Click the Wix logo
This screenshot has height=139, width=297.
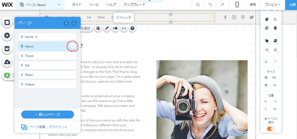(7, 5)
